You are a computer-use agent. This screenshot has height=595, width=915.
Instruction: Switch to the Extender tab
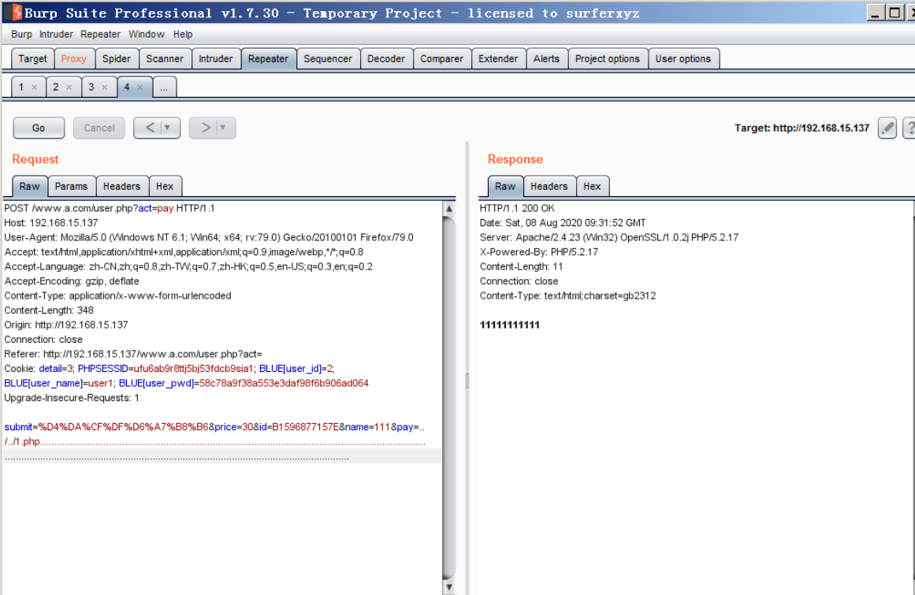(498, 59)
